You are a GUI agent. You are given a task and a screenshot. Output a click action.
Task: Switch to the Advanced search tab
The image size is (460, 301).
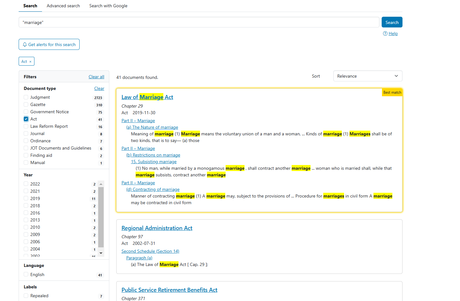63,6
